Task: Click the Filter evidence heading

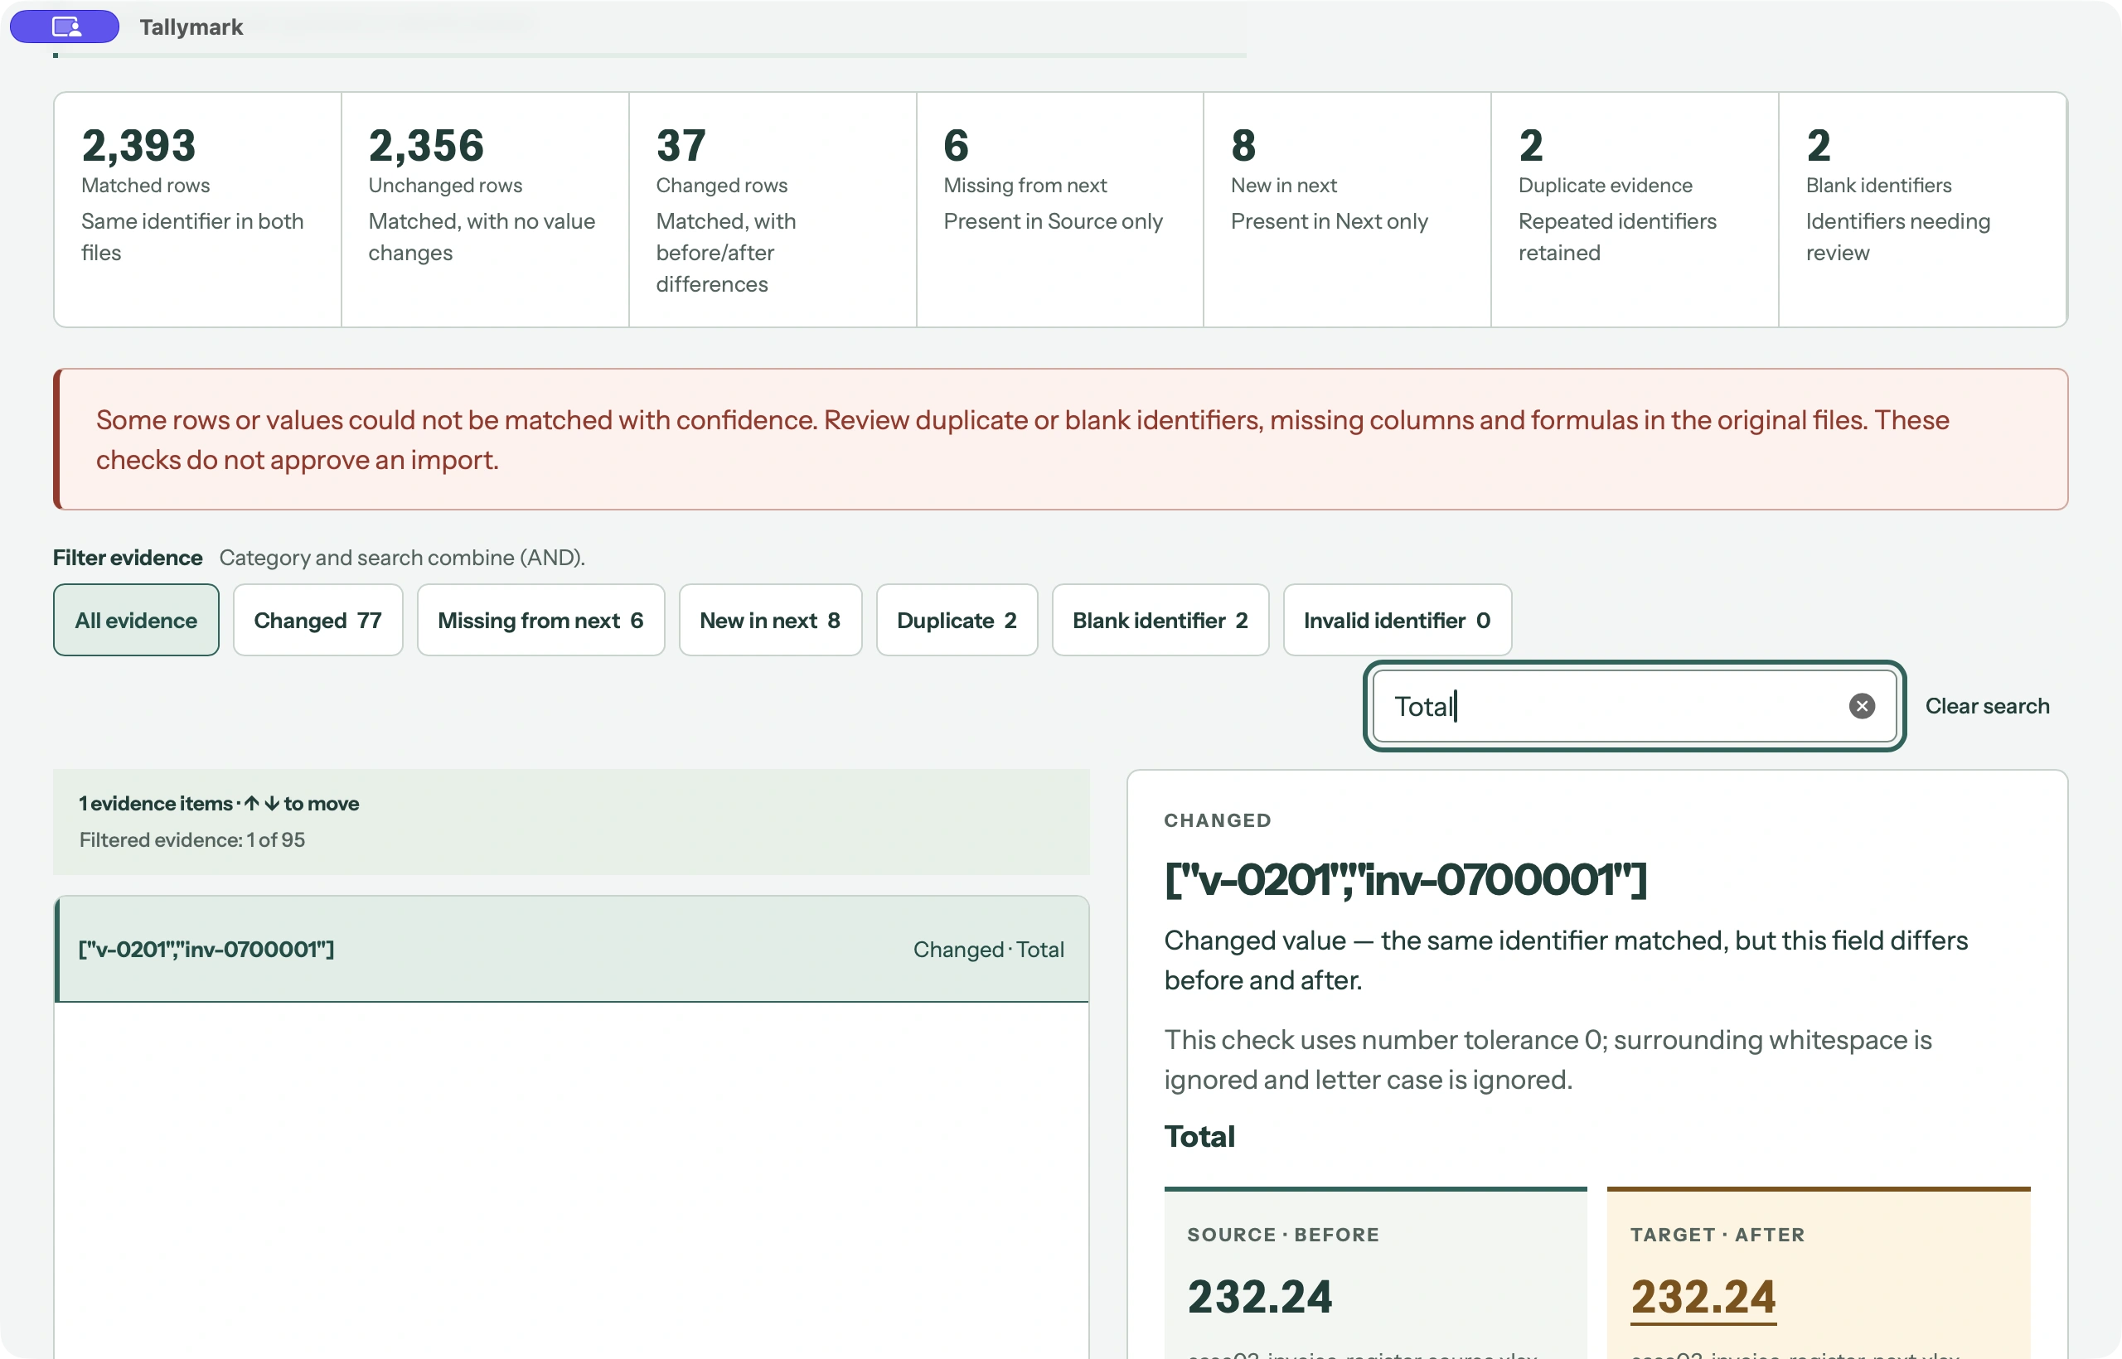Action: pos(128,558)
